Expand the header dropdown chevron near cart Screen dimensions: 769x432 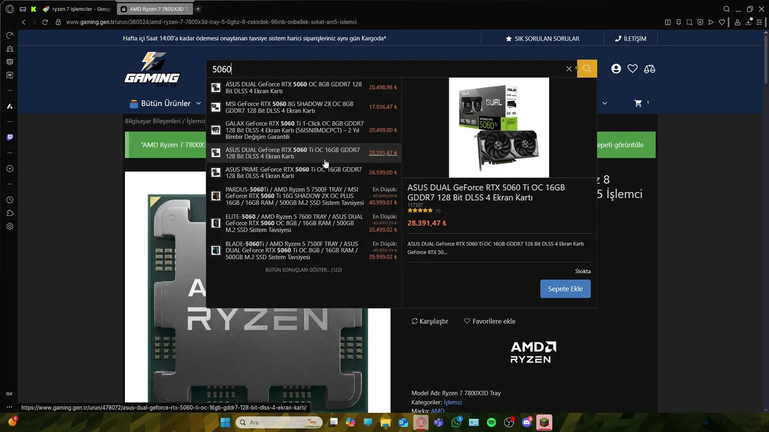point(604,103)
